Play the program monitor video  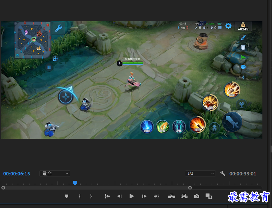click(x=132, y=196)
